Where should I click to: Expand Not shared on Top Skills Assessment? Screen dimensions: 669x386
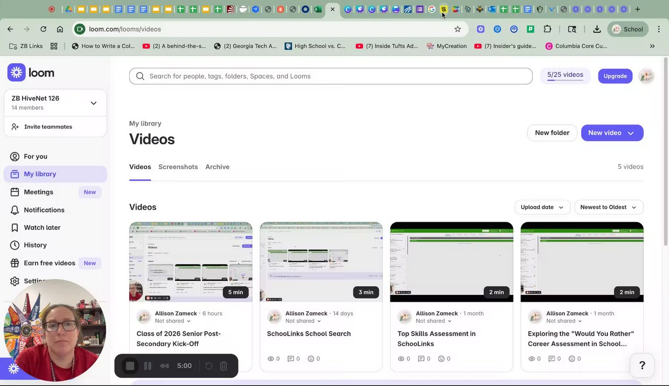(x=434, y=321)
